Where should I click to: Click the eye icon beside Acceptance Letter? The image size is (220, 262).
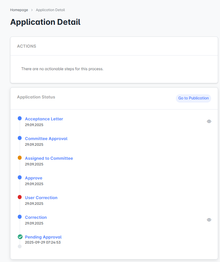point(209,121)
